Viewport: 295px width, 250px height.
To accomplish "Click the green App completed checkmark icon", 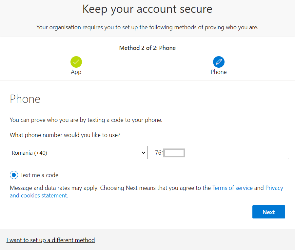I will (x=76, y=62).
